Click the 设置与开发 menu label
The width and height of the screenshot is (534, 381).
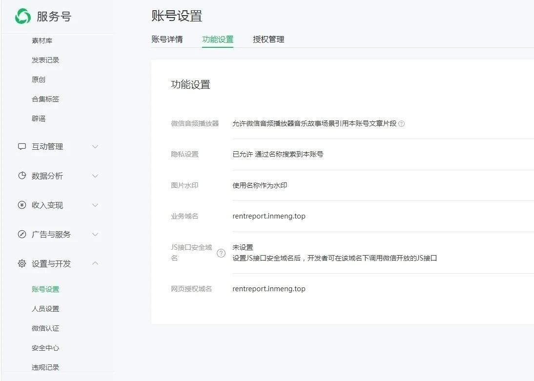tap(51, 263)
